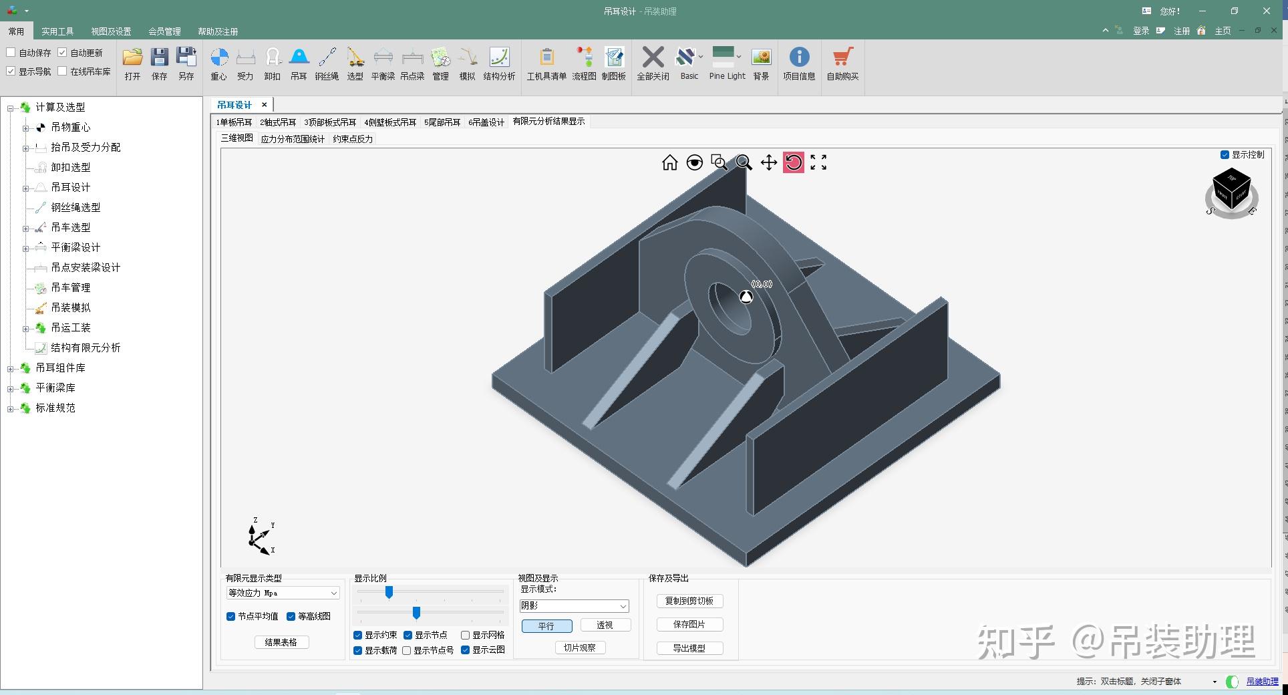
Task: Switch to 1单板吊耳 tab
Action: pos(234,122)
